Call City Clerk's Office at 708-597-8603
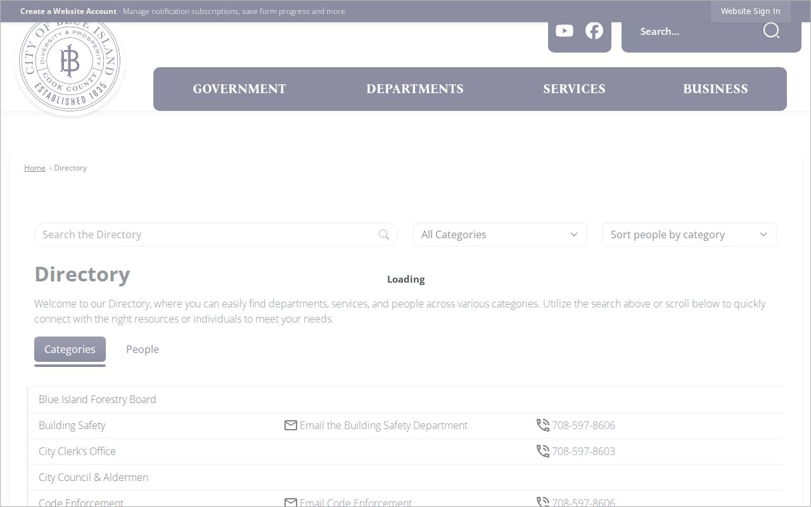Image resolution: width=811 pixels, height=507 pixels. pos(584,451)
